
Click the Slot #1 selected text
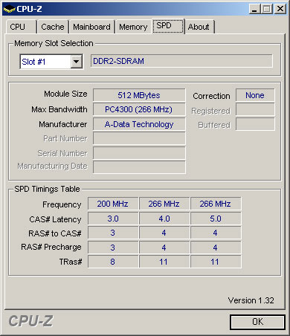(x=33, y=62)
